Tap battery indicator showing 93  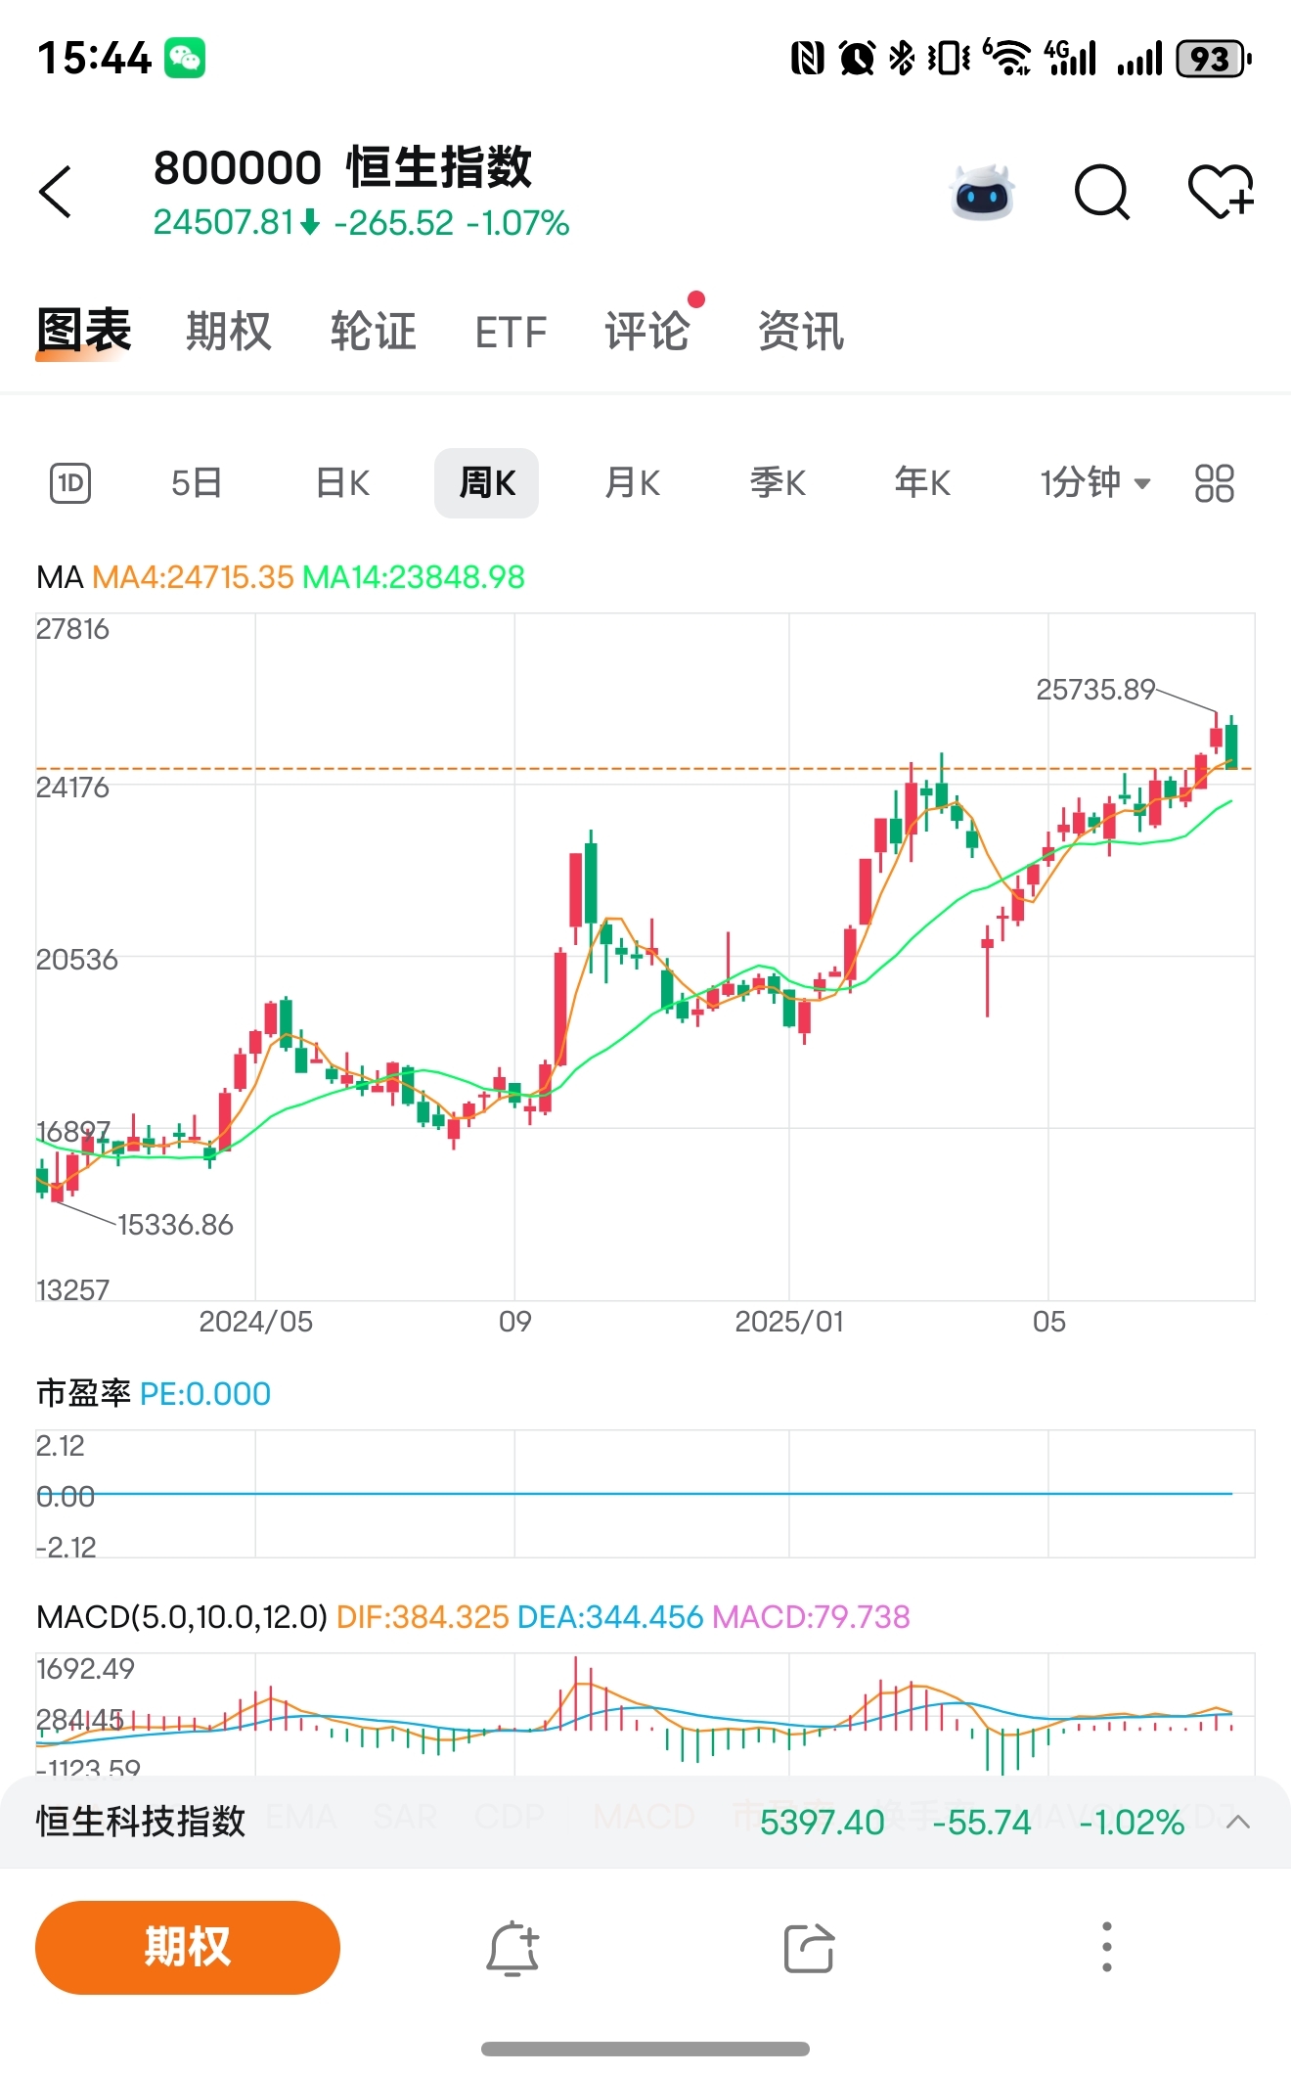click(1214, 59)
